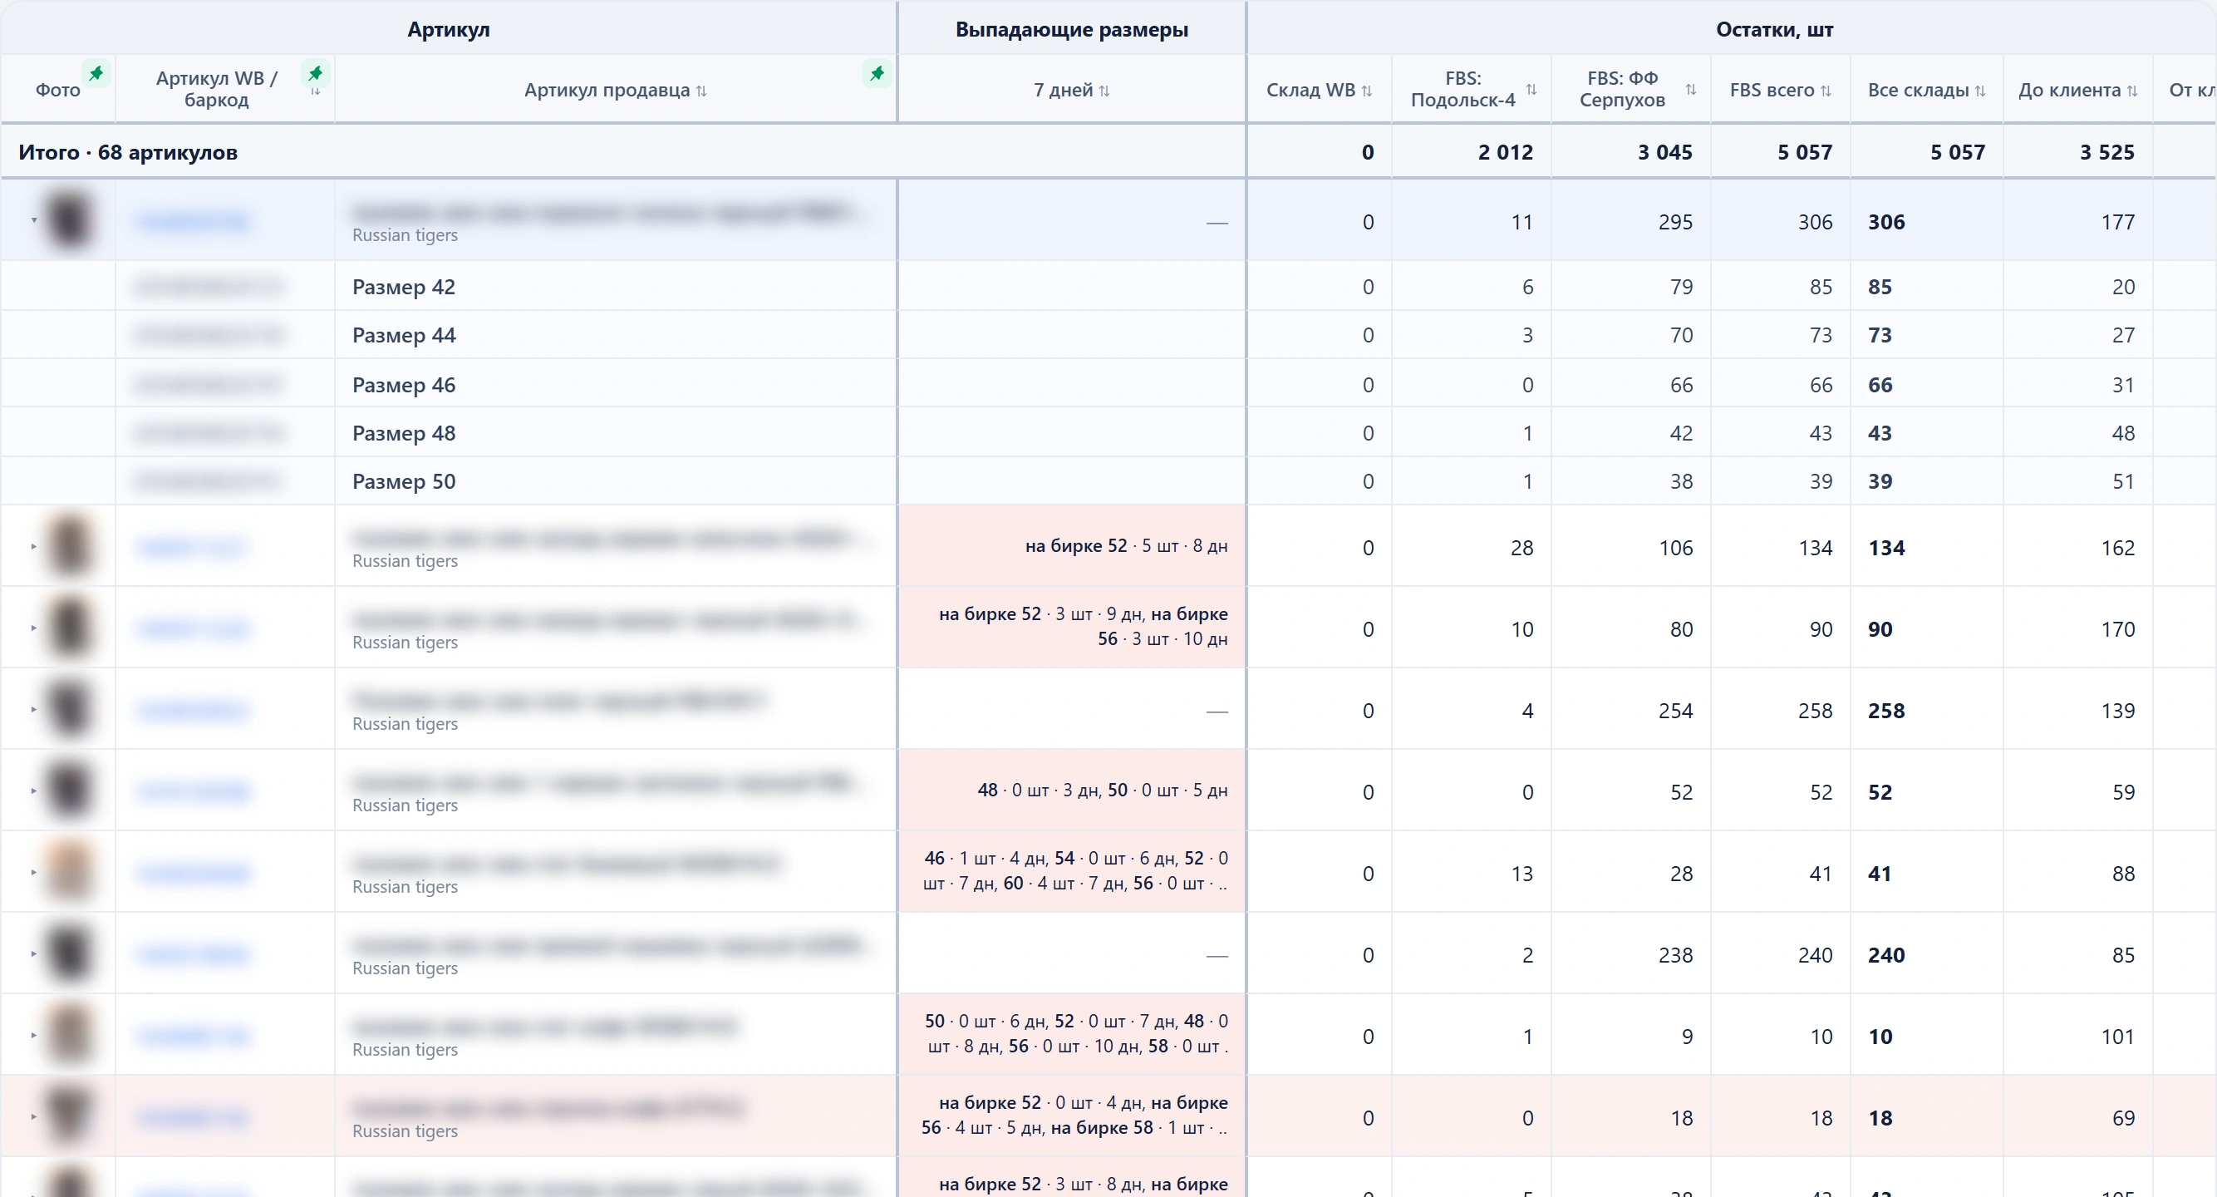The height and width of the screenshot is (1197, 2217).
Task: Expand the row with 258 total stock
Action: (33, 710)
